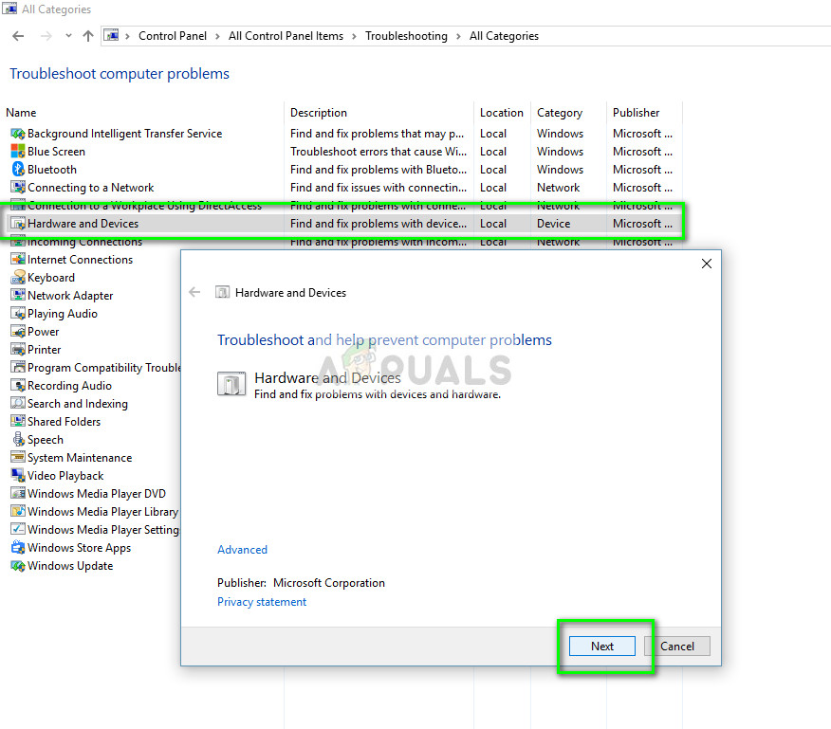The image size is (831, 729).
Task: Click the dialog's back arrow
Action: pyautogui.click(x=194, y=292)
